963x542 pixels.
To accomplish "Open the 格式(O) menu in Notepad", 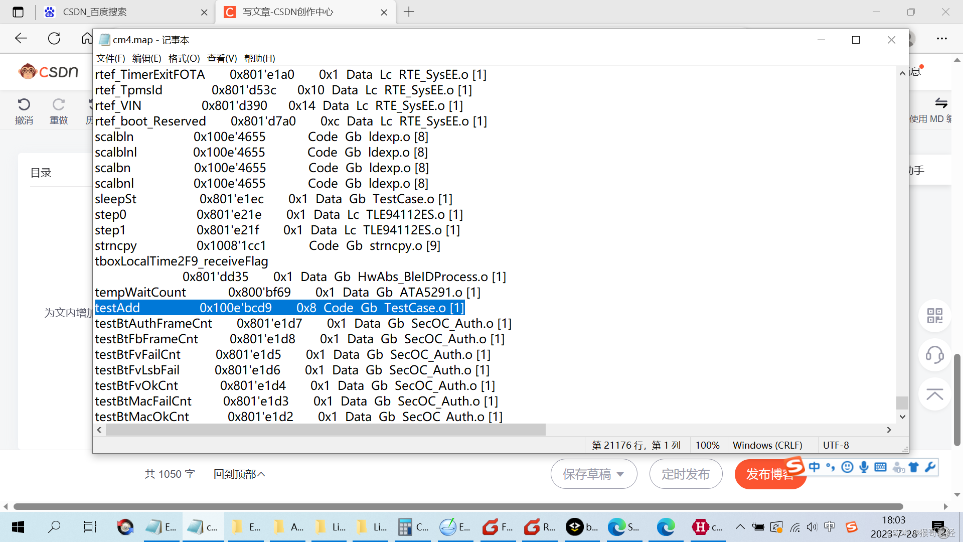I will [184, 58].
